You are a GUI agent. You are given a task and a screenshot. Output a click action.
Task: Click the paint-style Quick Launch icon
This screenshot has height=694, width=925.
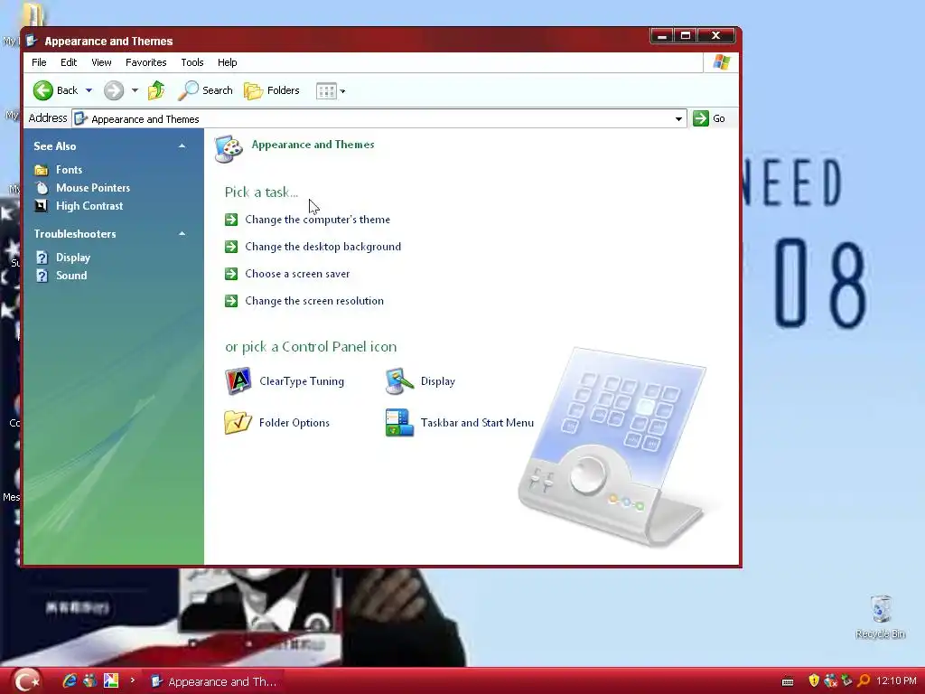[111, 681]
